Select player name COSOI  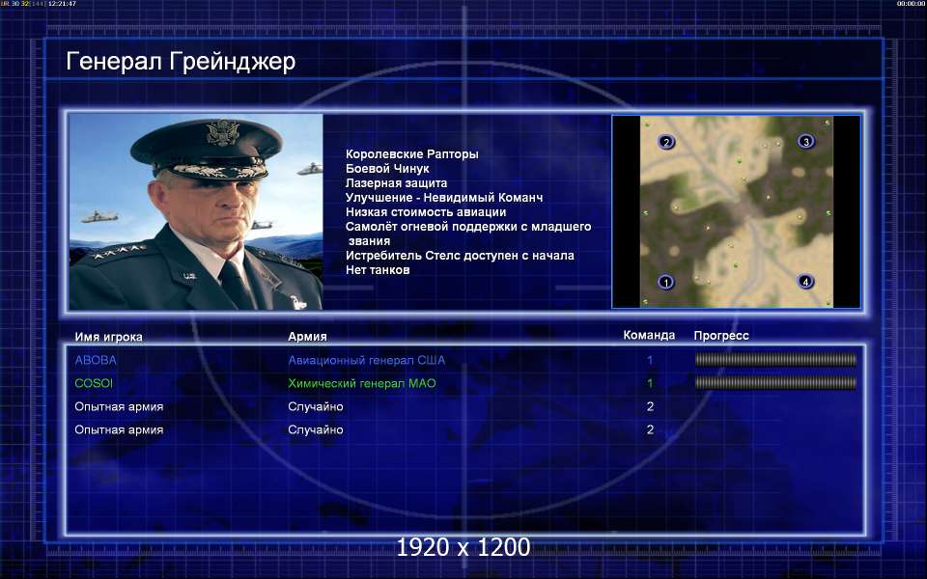click(94, 383)
